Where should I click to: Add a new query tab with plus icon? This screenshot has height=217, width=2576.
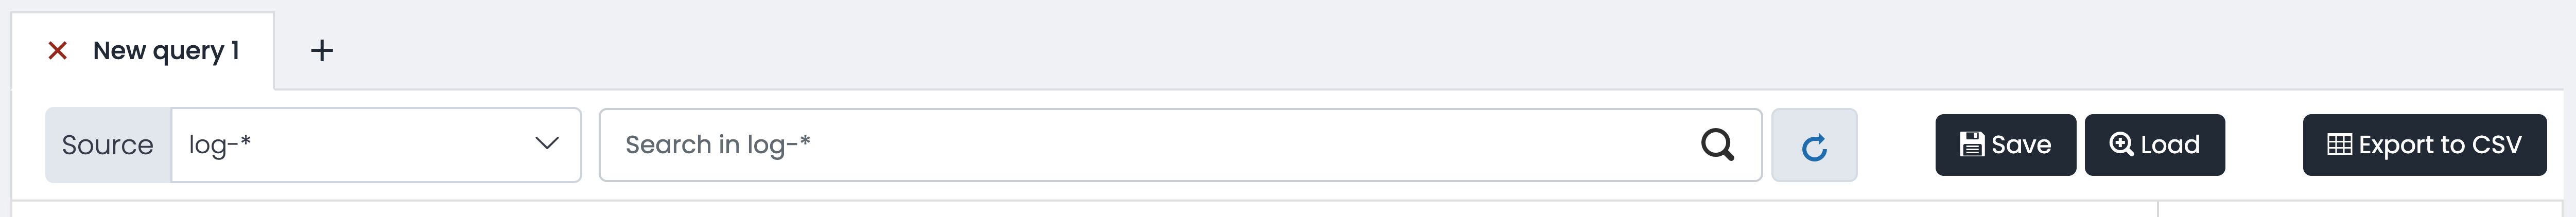point(322,51)
